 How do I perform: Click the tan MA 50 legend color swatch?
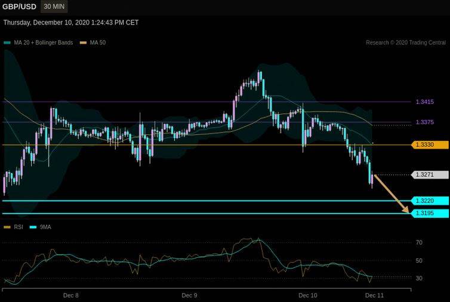click(x=83, y=43)
